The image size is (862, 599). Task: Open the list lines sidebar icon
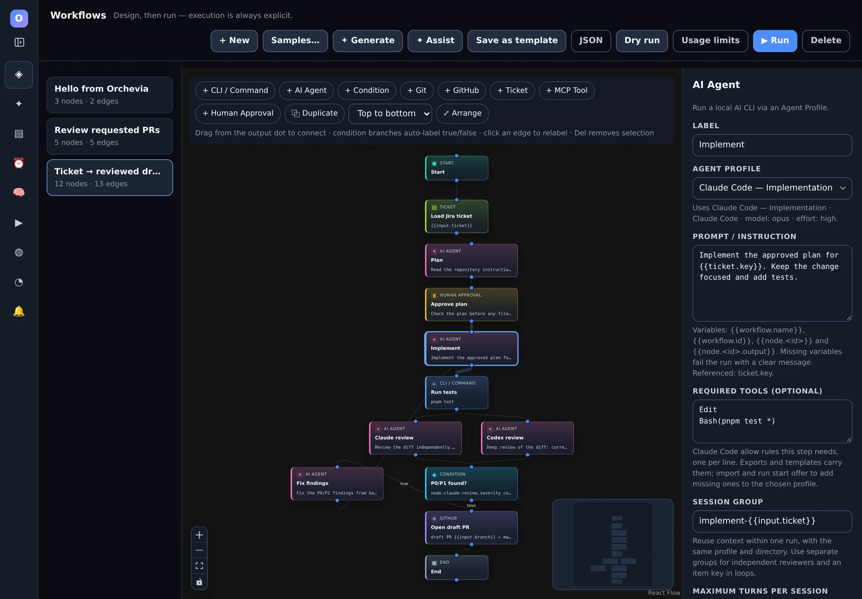[x=19, y=134]
